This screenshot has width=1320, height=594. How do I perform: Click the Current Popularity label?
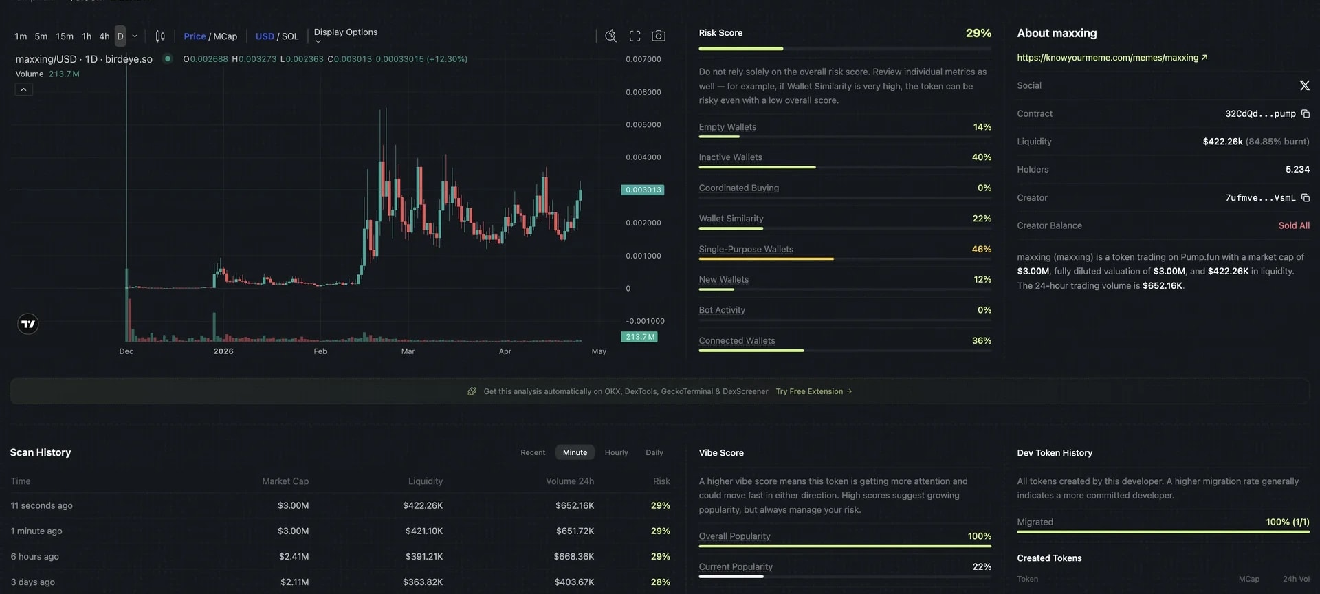pos(736,566)
